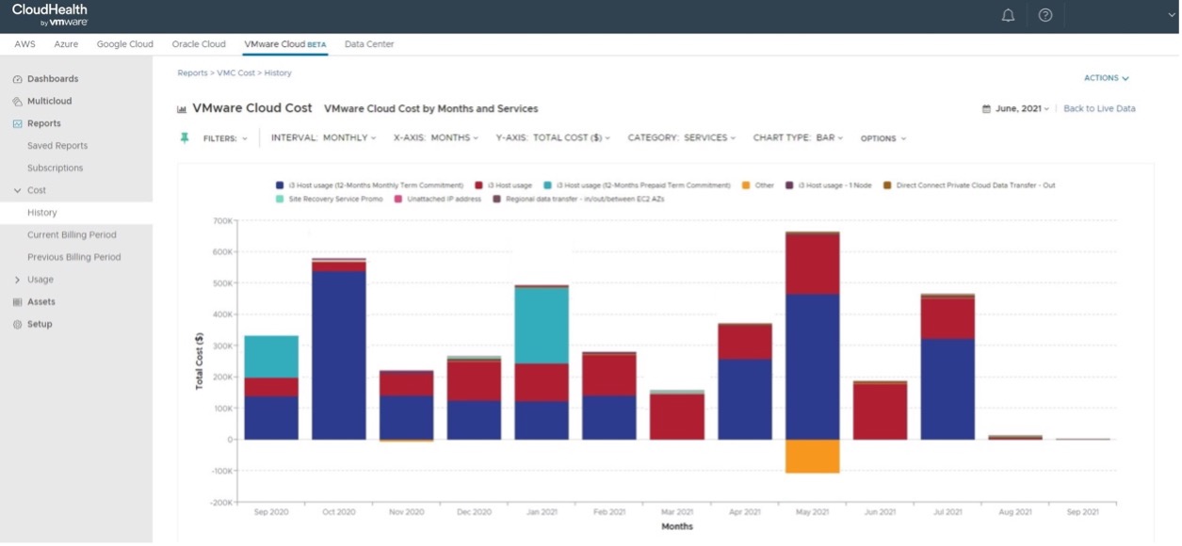Switch to the AWS tab

(24, 43)
